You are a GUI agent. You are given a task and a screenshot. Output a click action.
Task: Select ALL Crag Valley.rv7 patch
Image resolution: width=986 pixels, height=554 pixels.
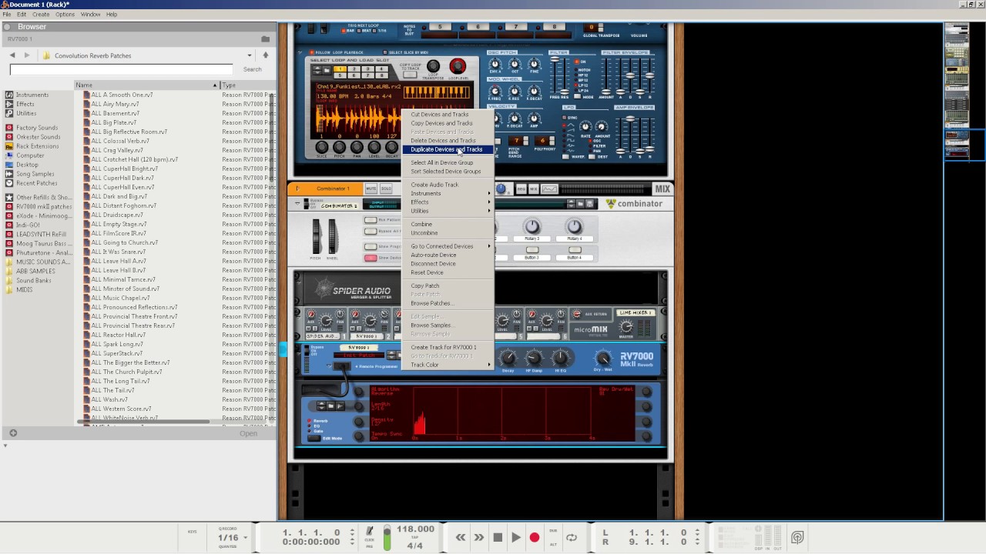(x=117, y=150)
